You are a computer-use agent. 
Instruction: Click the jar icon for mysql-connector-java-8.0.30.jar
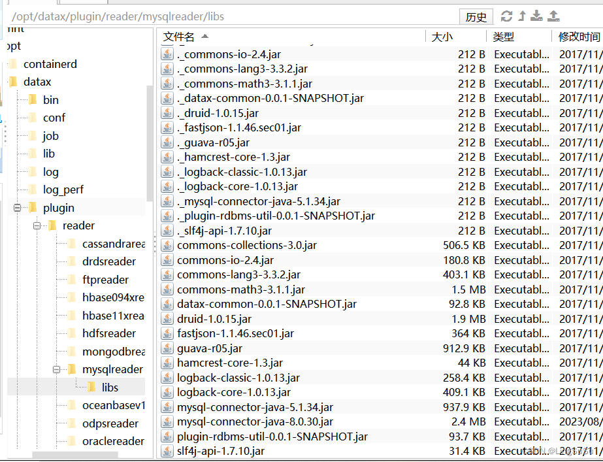167,421
